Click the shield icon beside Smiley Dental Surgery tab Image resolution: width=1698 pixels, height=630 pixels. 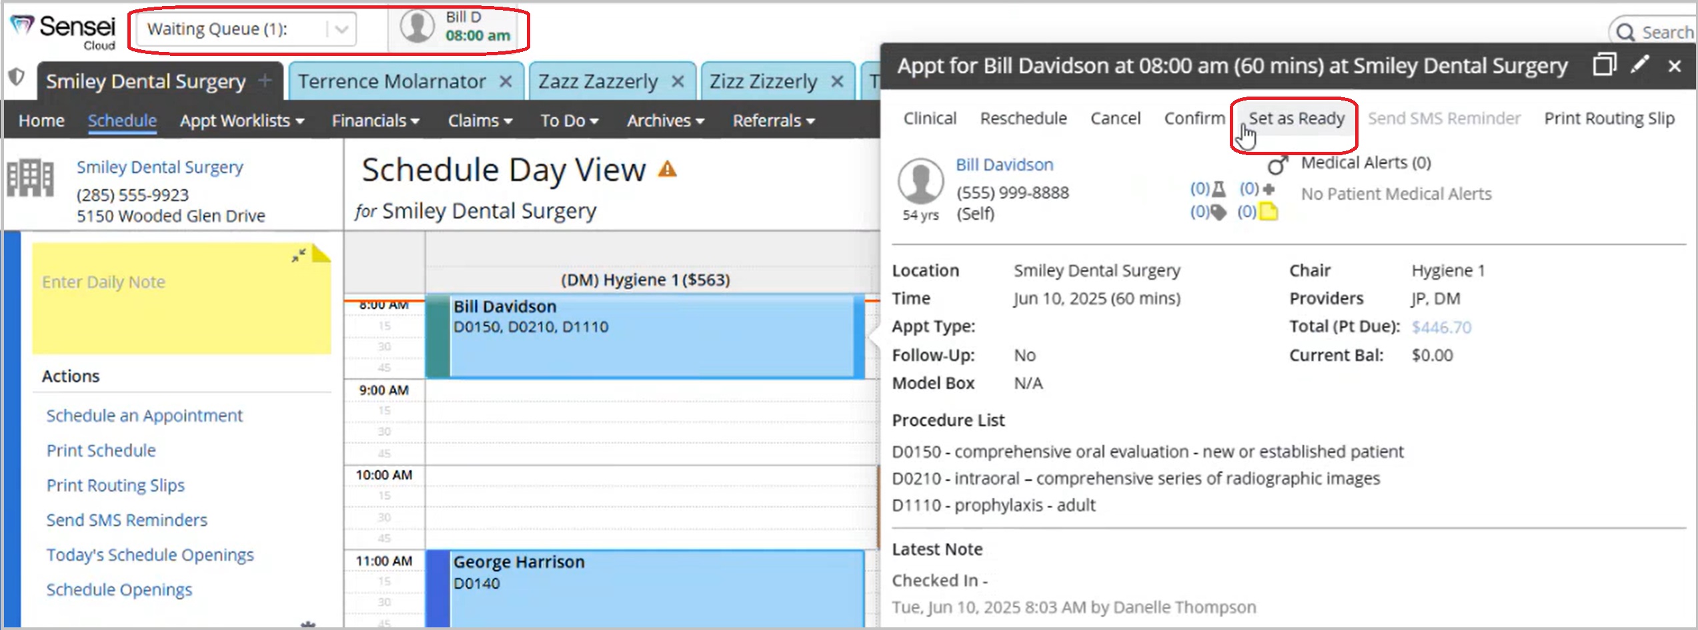point(16,77)
